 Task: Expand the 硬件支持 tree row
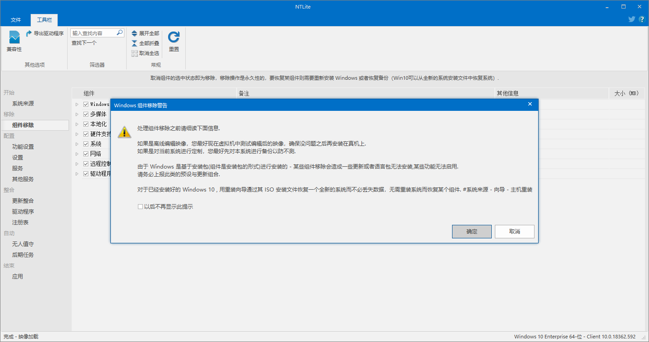pyautogui.click(x=77, y=134)
